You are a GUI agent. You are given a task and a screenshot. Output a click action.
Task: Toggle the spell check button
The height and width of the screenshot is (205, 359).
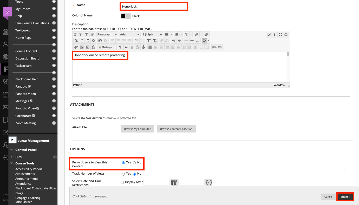pos(204,41)
